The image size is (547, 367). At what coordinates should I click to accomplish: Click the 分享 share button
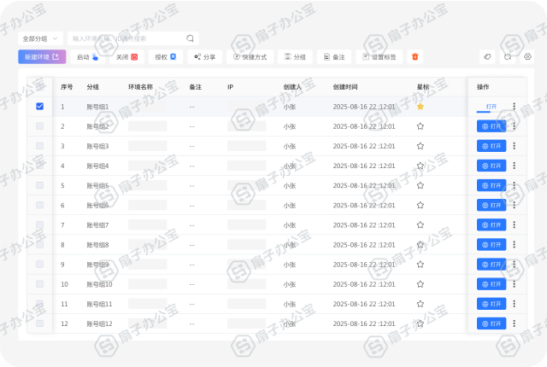click(x=204, y=57)
